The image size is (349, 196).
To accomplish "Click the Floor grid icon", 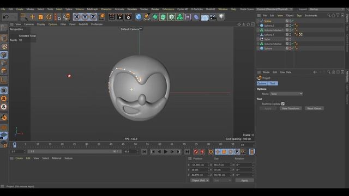I will pos(204,17).
